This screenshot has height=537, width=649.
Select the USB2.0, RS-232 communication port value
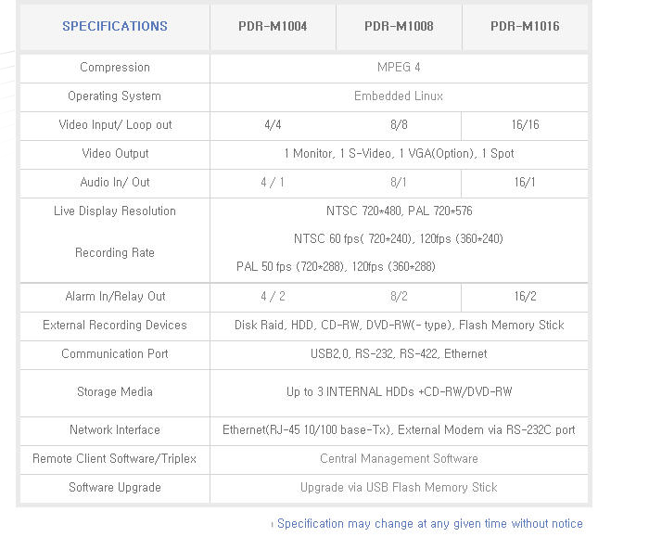pos(399,354)
